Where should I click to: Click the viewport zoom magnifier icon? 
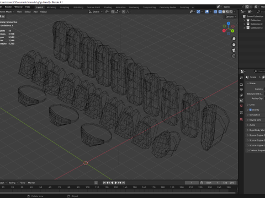click(x=234, y=39)
